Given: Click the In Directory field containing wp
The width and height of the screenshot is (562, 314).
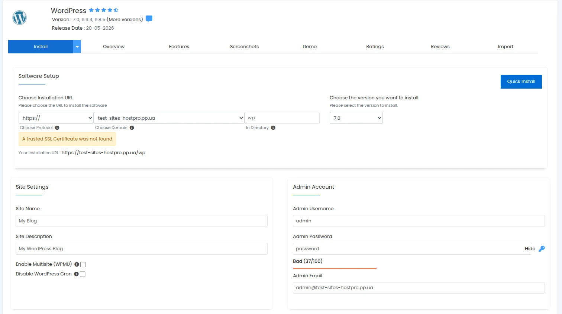Looking at the screenshot, I should click(x=282, y=118).
